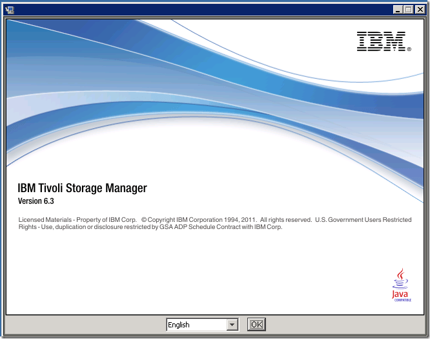The image size is (430, 339).
Task: Open the window system menu icon
Action: pyautogui.click(x=10, y=10)
